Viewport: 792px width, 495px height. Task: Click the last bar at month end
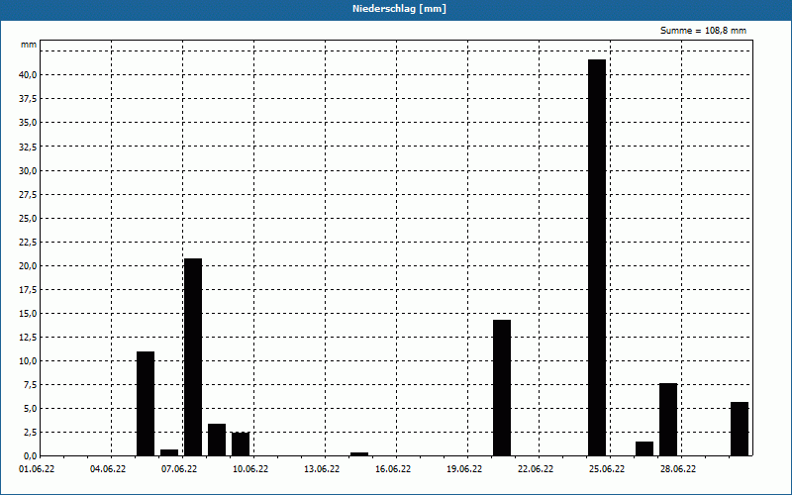740,429
